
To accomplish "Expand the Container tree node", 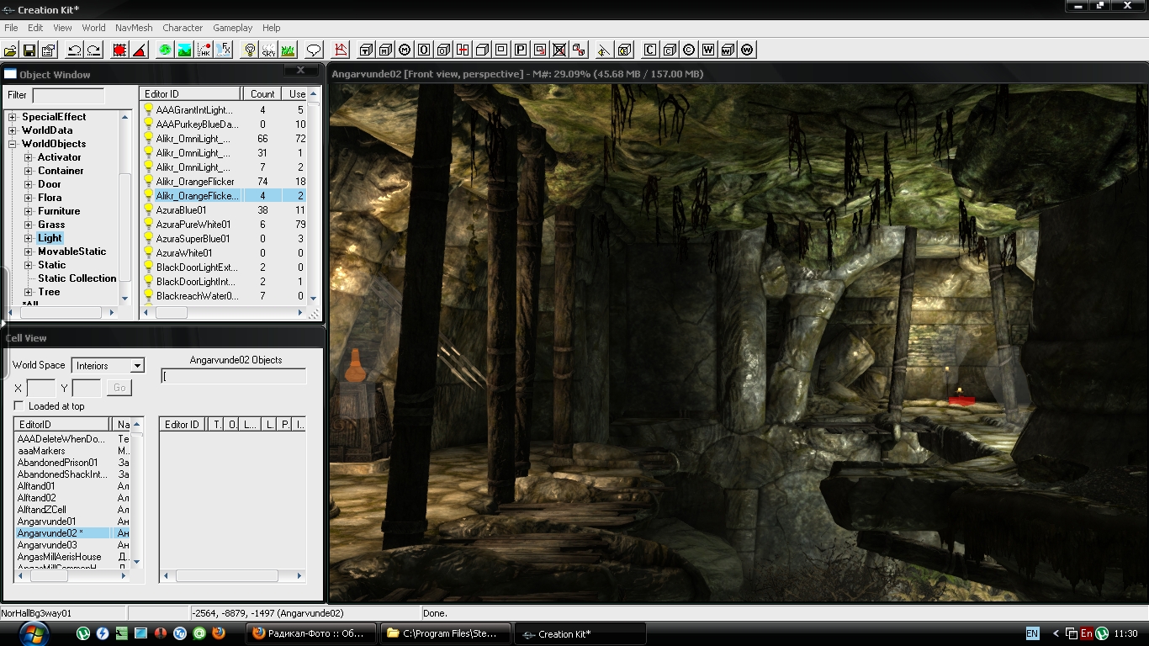I will (29, 171).
